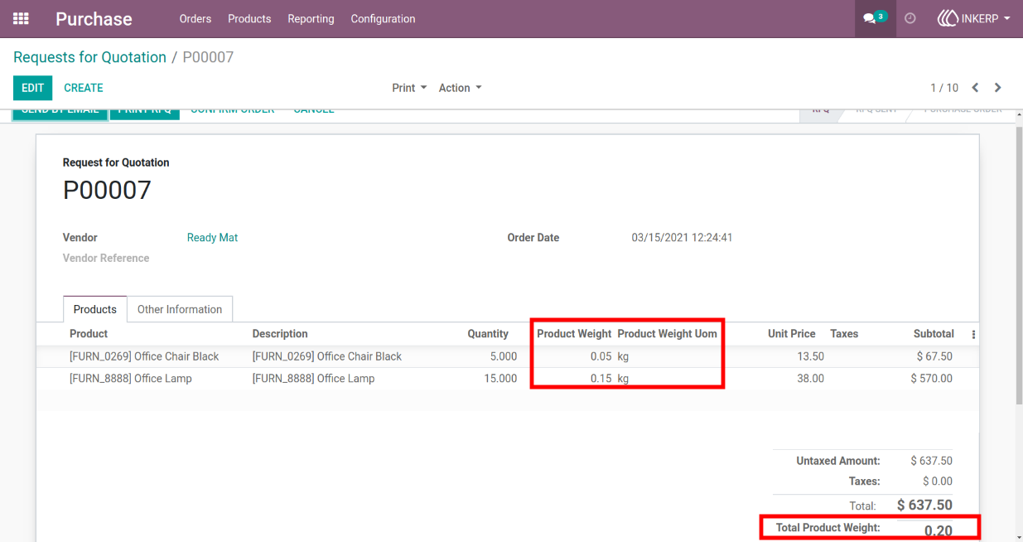Open the Orders menu
This screenshot has width=1023, height=542.
pos(195,18)
